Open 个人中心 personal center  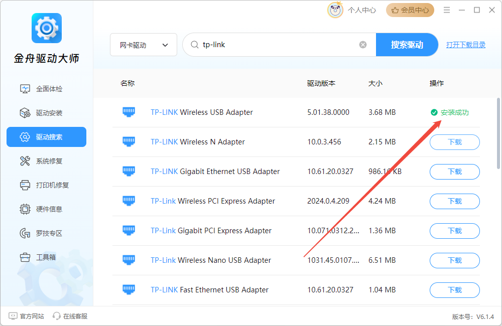[362, 10]
